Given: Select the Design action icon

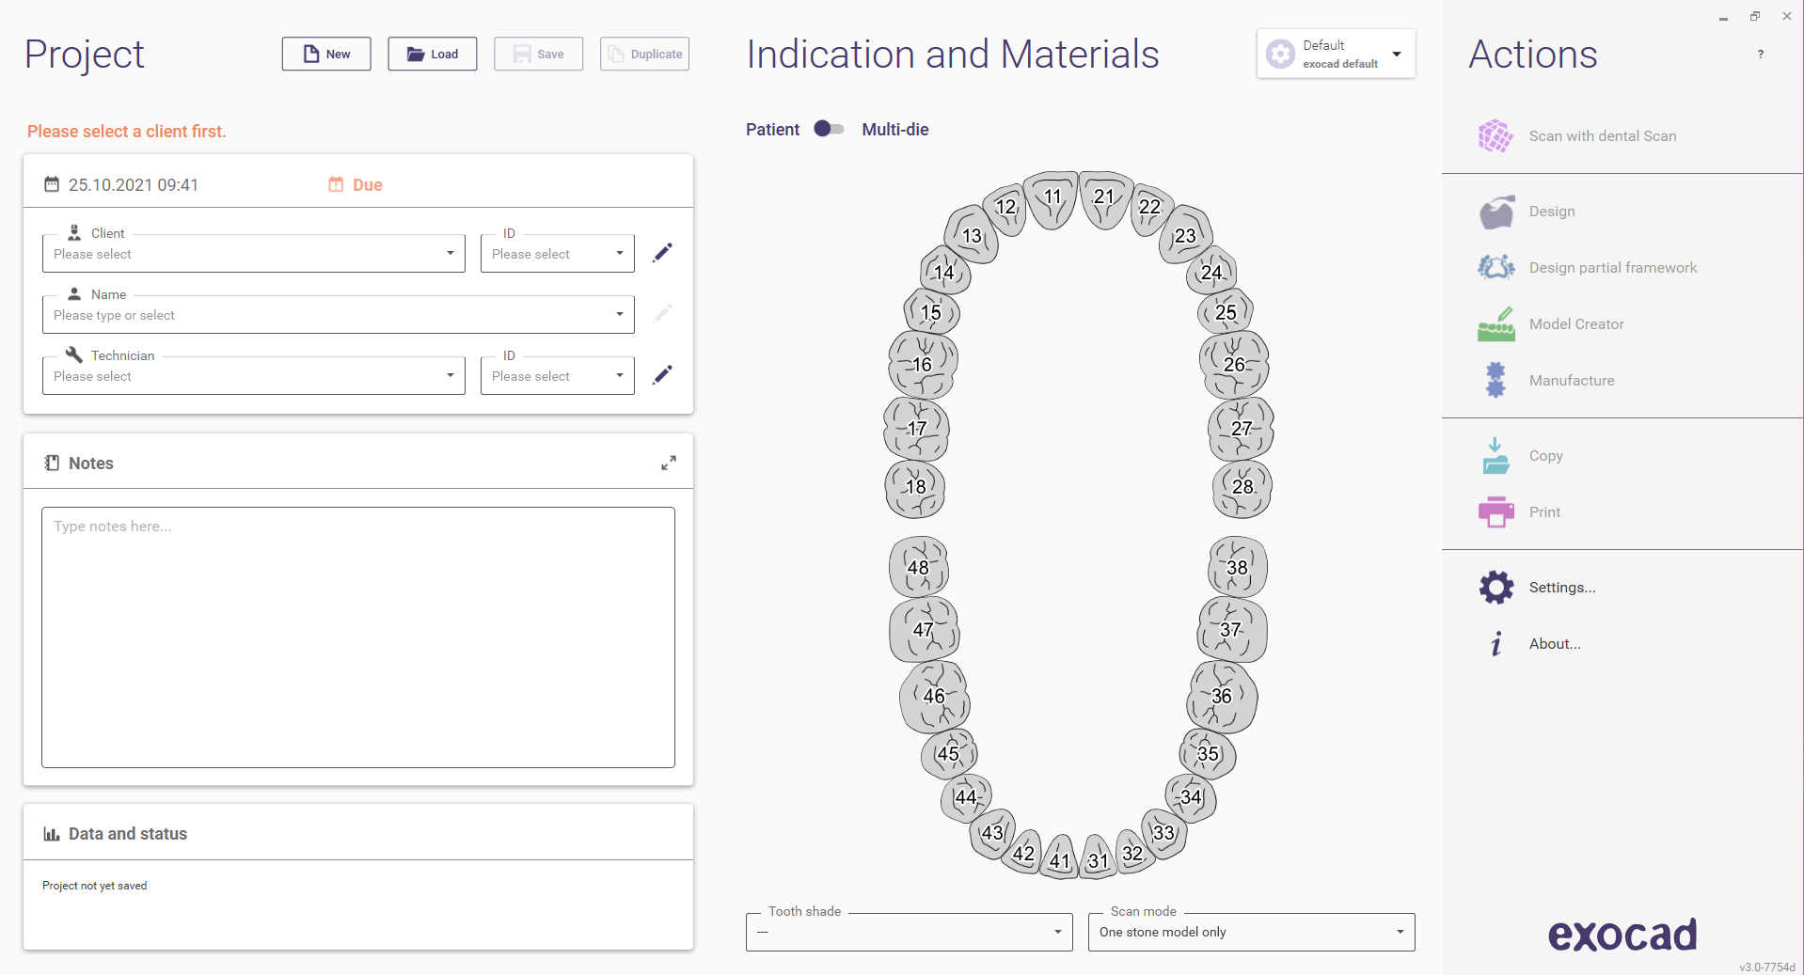Looking at the screenshot, I should [x=1497, y=211].
